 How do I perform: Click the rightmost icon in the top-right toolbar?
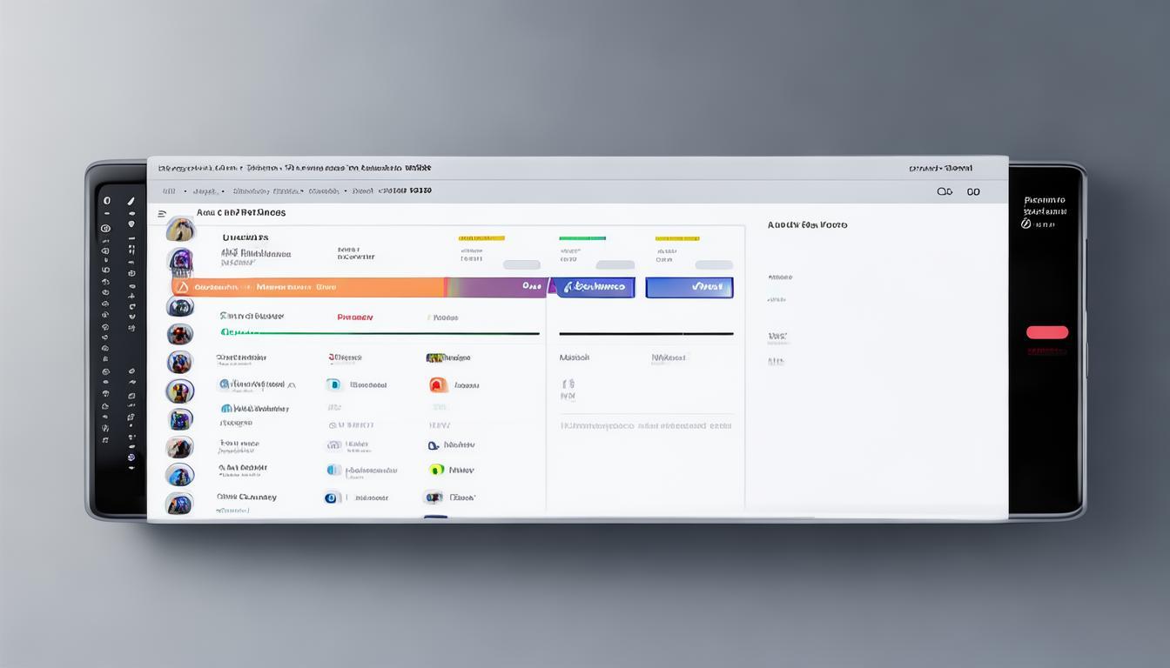pyautogui.click(x=973, y=191)
